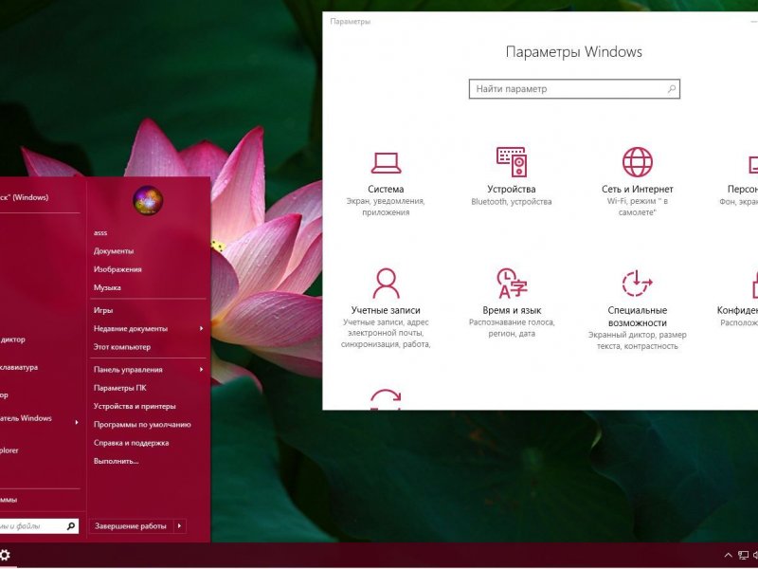Open Параметры ПК in Start menu
758x569 pixels.
[120, 388]
